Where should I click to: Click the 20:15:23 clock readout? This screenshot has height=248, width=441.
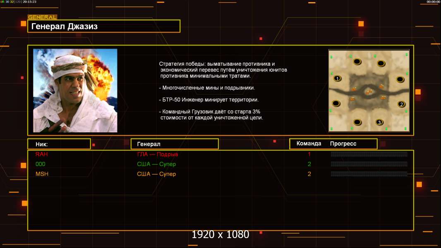pyautogui.click(x=29, y=2)
